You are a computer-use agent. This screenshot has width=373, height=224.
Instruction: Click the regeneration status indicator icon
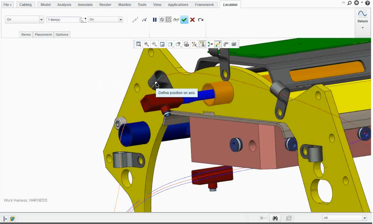[263, 218]
